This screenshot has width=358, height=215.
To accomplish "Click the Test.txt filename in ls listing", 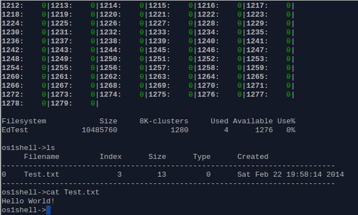I will tap(42, 174).
